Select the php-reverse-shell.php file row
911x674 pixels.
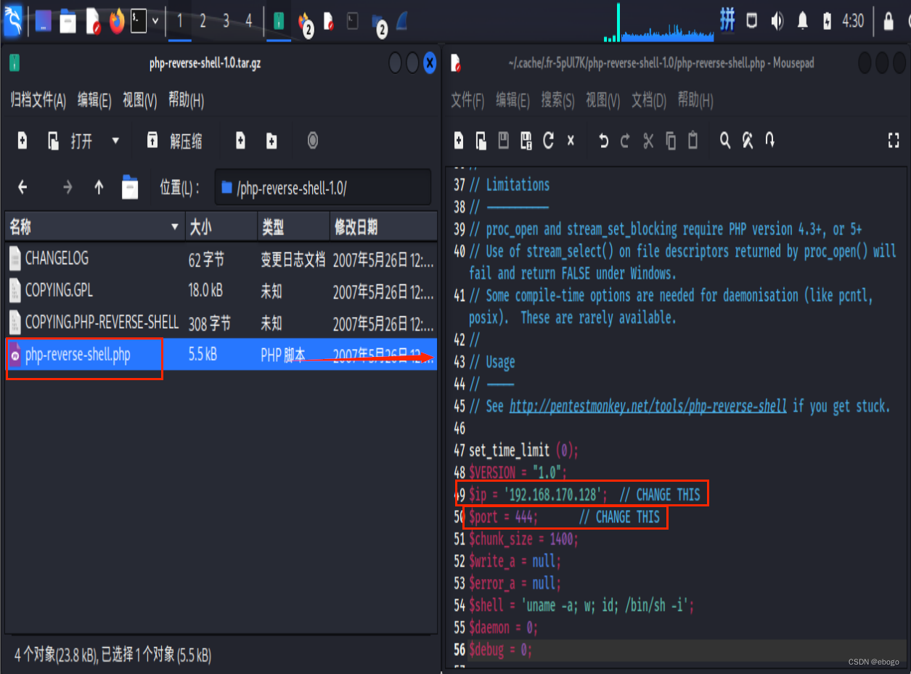coord(221,355)
